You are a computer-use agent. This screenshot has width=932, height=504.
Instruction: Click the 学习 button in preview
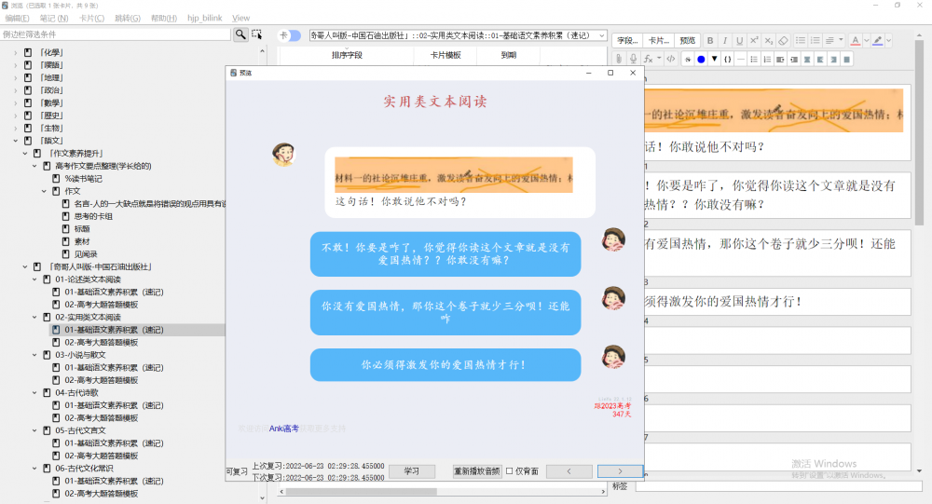point(411,471)
